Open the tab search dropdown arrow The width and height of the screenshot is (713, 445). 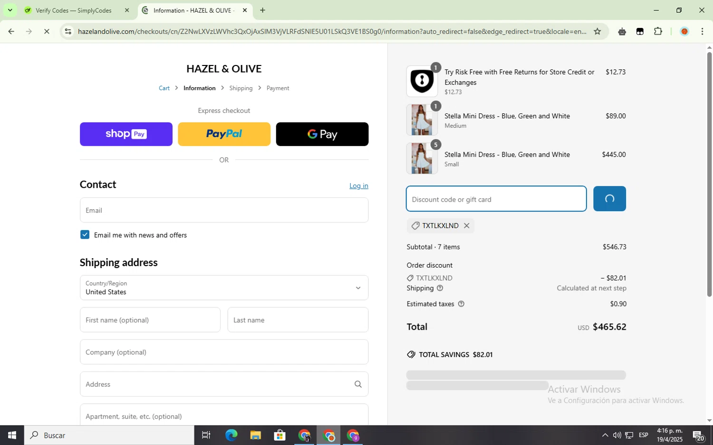pyautogui.click(x=10, y=10)
